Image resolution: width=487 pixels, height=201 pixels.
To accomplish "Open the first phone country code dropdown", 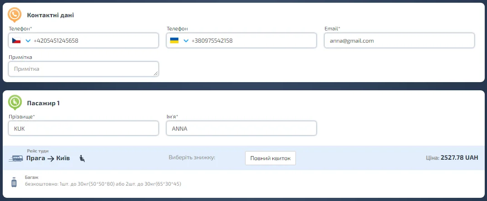I will (28, 41).
